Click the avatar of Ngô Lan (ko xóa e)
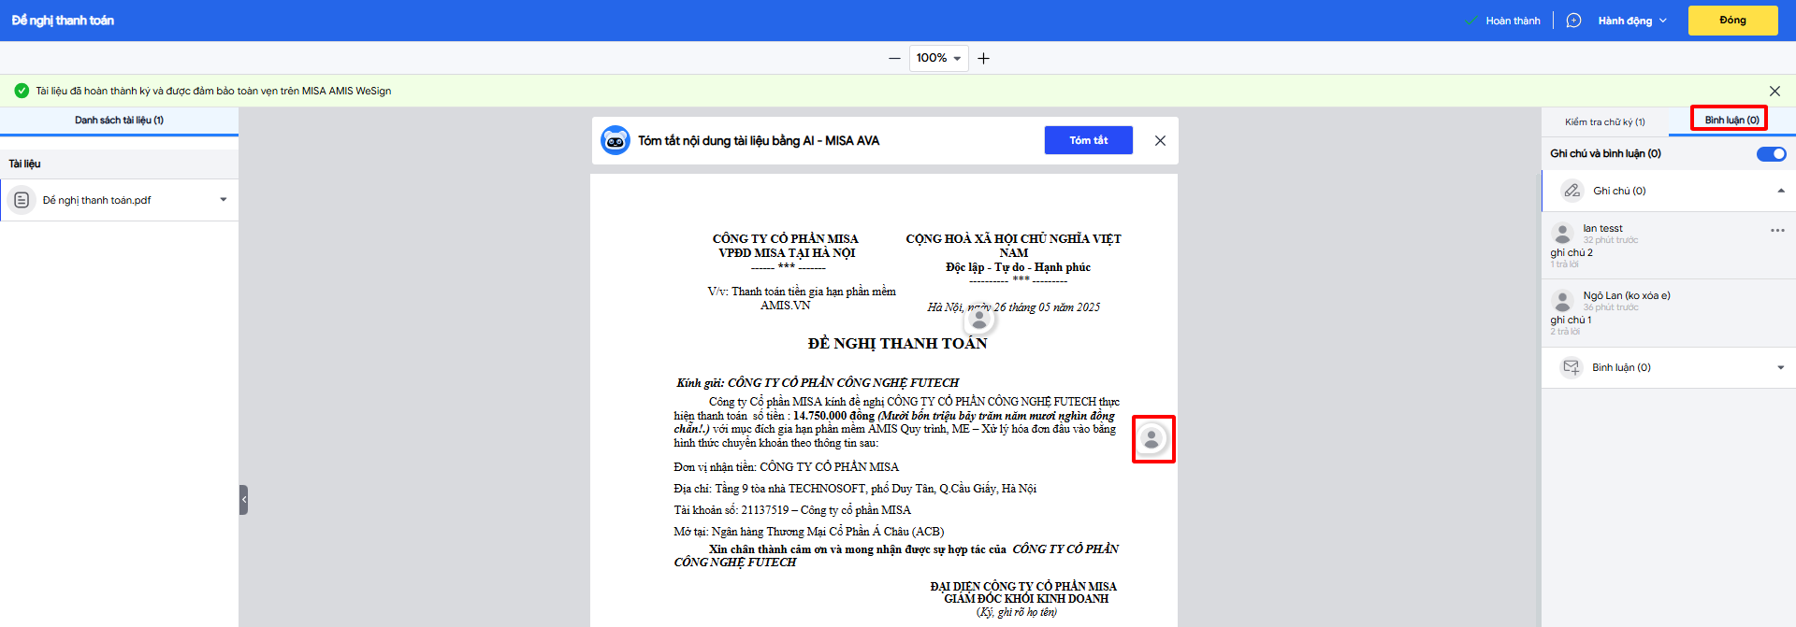This screenshot has height=627, width=1796. pyautogui.click(x=1562, y=301)
